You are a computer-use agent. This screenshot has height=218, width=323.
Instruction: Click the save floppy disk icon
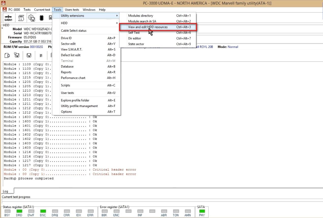(29, 55)
